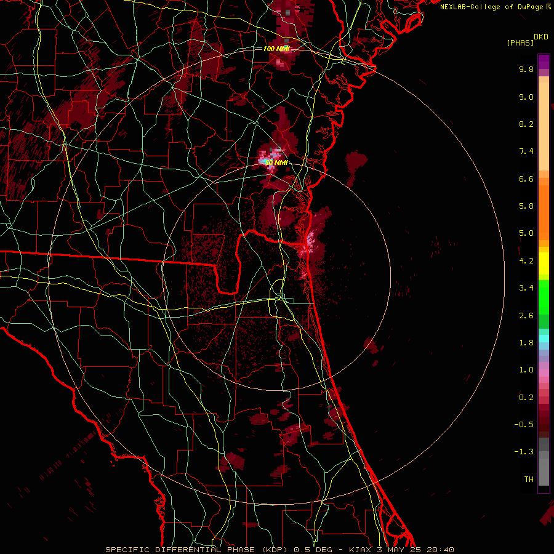
Task: Select the 1.8 scale value
Action: [x=526, y=343]
